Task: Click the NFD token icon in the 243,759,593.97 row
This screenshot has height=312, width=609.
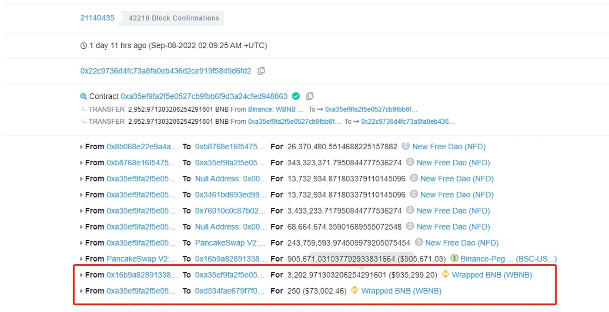Action: click(419, 243)
